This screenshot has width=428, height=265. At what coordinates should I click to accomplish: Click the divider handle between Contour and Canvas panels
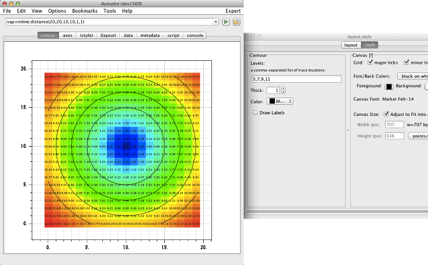pyautogui.click(x=348, y=130)
